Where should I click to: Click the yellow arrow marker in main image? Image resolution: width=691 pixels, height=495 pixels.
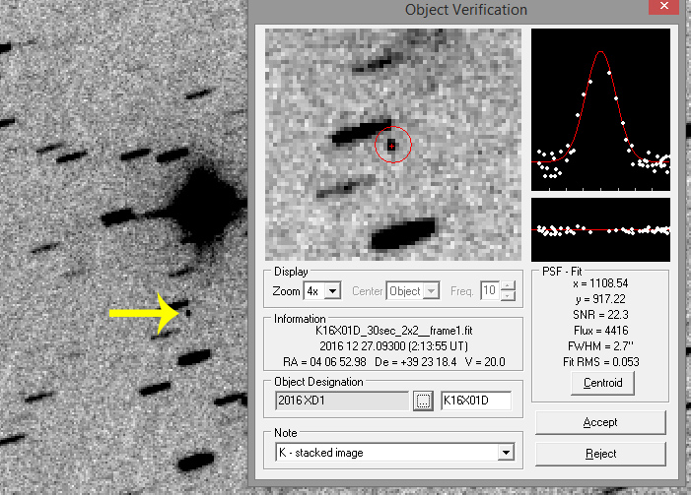point(143,313)
